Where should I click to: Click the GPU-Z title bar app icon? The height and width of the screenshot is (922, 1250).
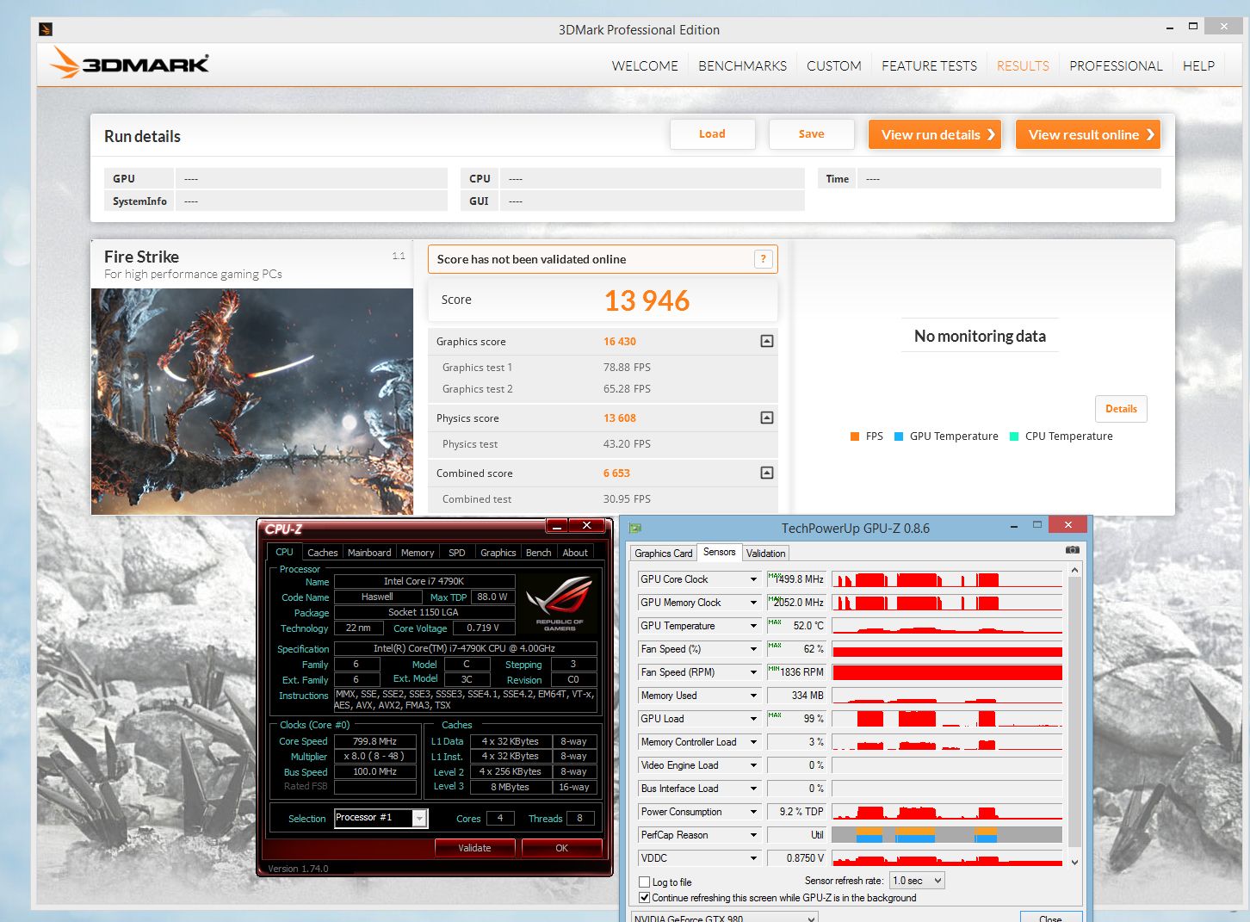point(635,528)
